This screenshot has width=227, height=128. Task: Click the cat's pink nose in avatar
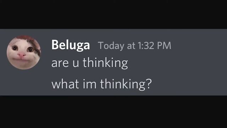point(22,55)
